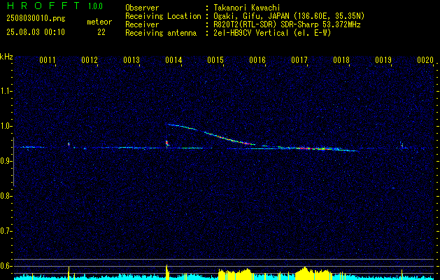Screen dimensions: 440x280
Task: Click the Receiving antenna field label
Action: (161, 33)
